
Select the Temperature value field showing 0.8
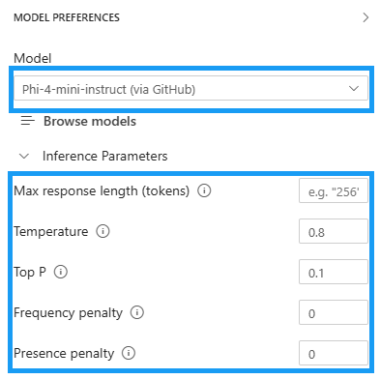[x=334, y=231]
